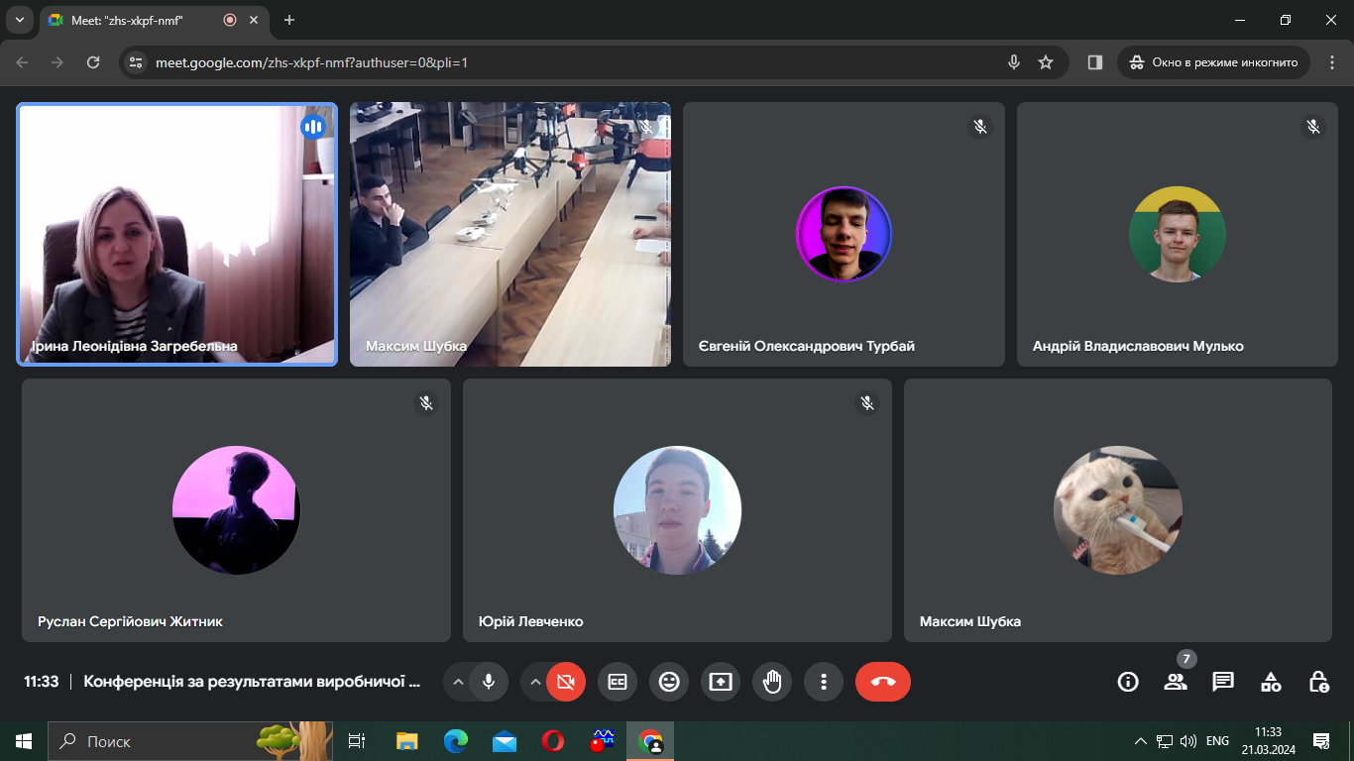This screenshot has height=761, width=1354.
Task: Click the meeting title starting with Конференція
Action: (252, 682)
